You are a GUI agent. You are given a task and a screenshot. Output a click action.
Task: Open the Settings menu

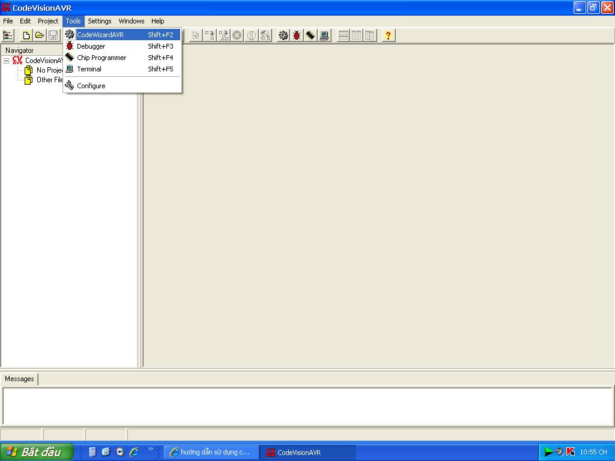[99, 21]
